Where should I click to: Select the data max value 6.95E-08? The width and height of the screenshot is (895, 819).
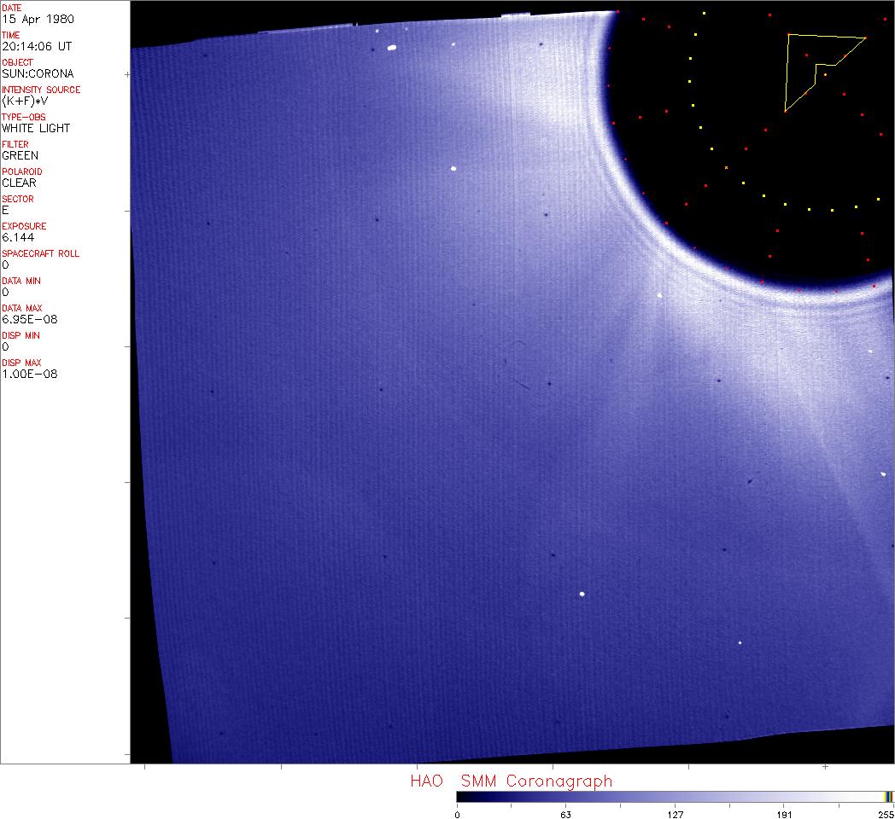click(x=30, y=319)
